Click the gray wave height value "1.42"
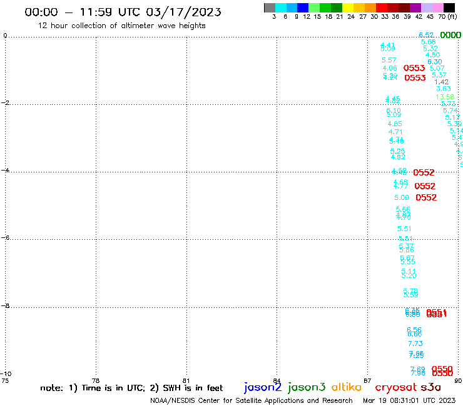The image size is (463, 406). (x=442, y=82)
